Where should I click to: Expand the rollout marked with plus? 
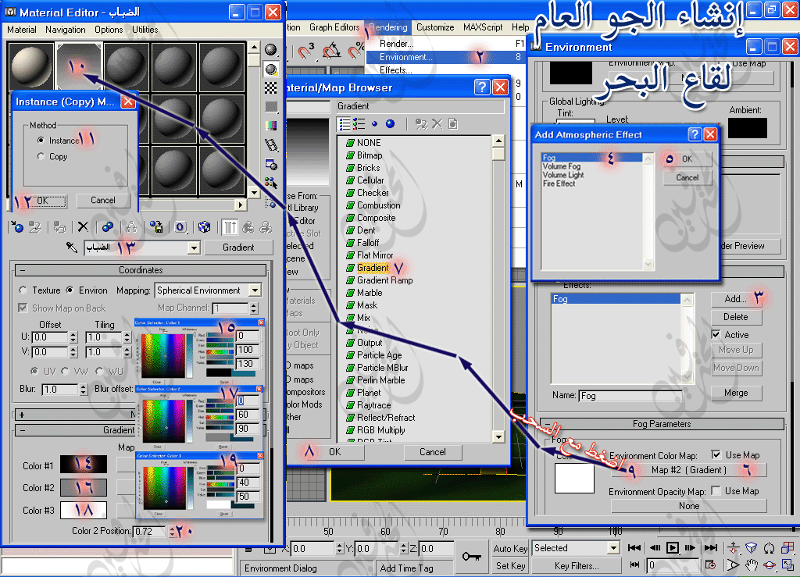click(x=22, y=415)
